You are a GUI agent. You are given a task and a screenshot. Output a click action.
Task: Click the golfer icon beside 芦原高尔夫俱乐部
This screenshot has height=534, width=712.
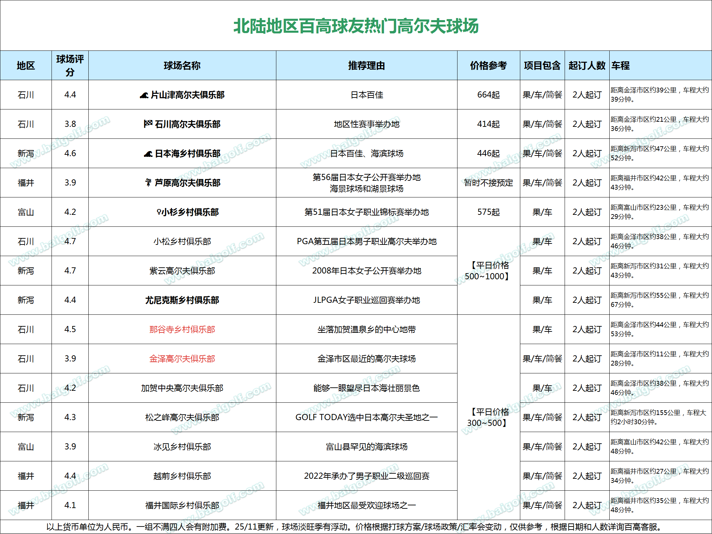[148, 183]
